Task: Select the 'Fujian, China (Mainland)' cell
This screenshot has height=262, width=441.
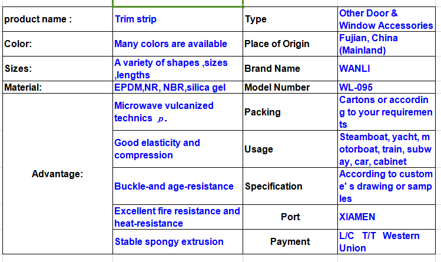Action: [x=386, y=44]
